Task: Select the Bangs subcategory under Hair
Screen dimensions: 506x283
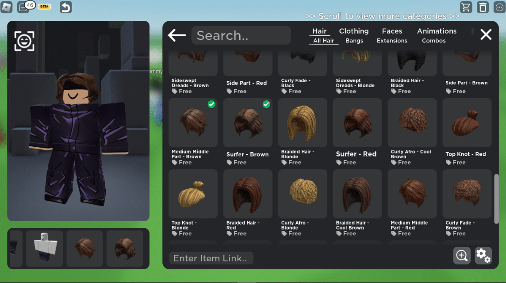Action: tap(354, 40)
